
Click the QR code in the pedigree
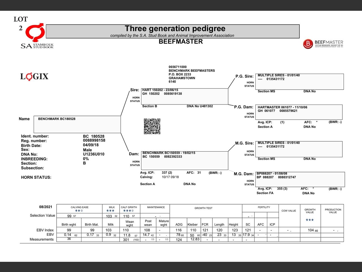point(152,126)
